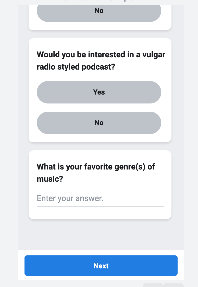
Task: Click the vulgar radio styled podcast question text
Action: [101, 61]
